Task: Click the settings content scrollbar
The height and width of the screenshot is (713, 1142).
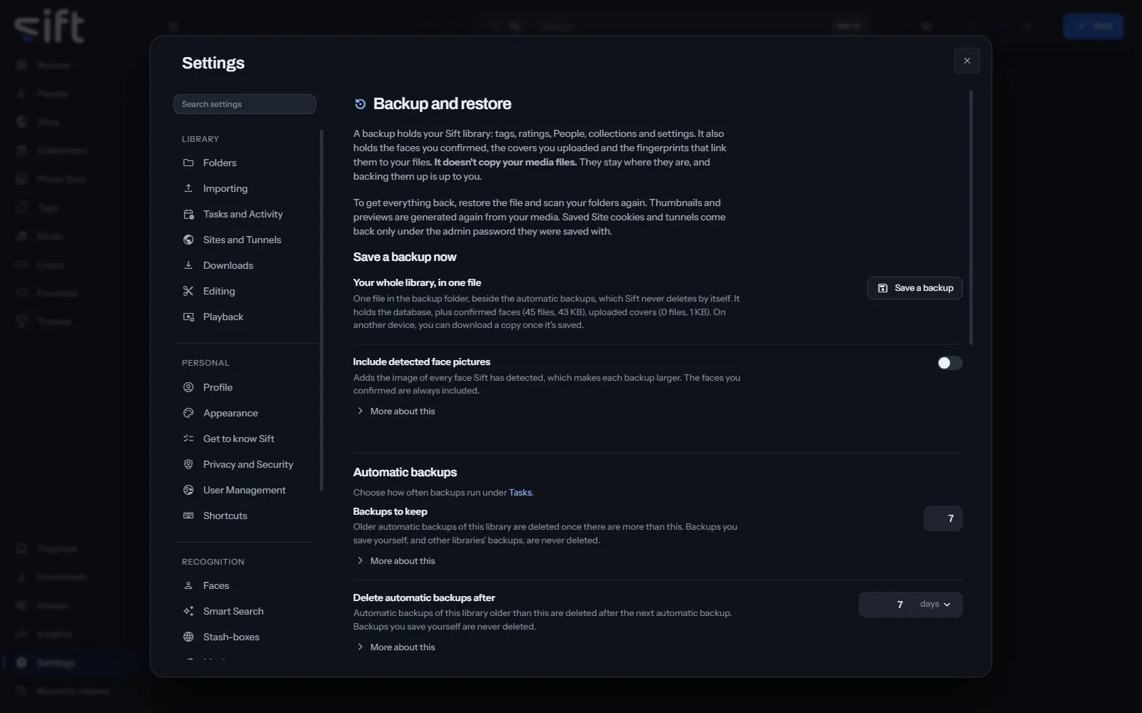Action: coord(971,217)
